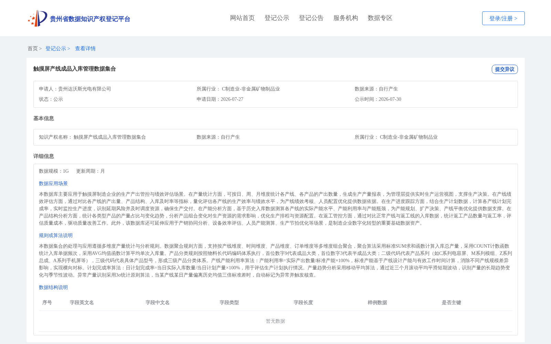Click 知识产权名称 field value
Image resolution: width=551 pixels, height=344 pixels.
110,137
